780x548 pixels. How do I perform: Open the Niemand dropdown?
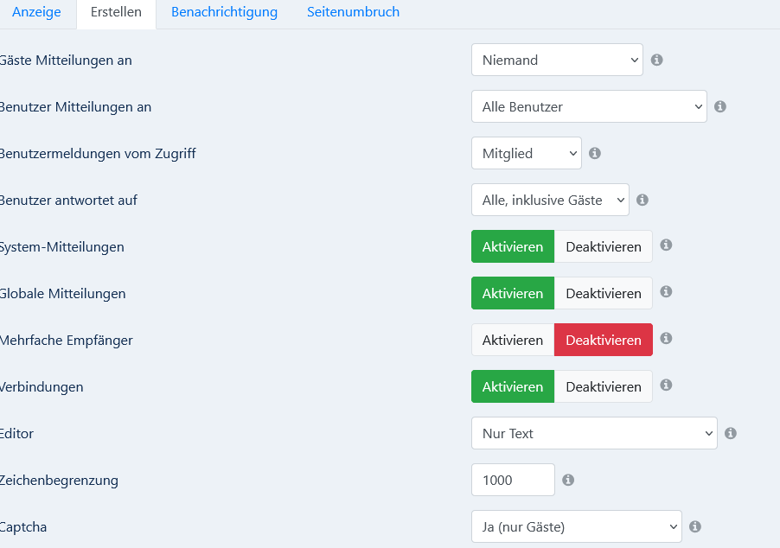pos(557,60)
